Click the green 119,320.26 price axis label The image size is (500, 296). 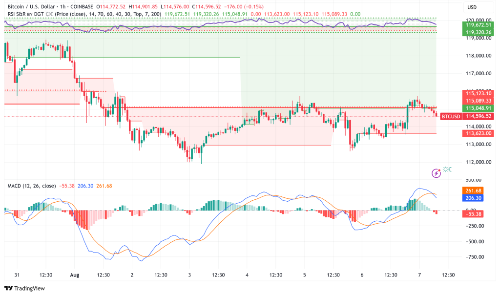479,32
